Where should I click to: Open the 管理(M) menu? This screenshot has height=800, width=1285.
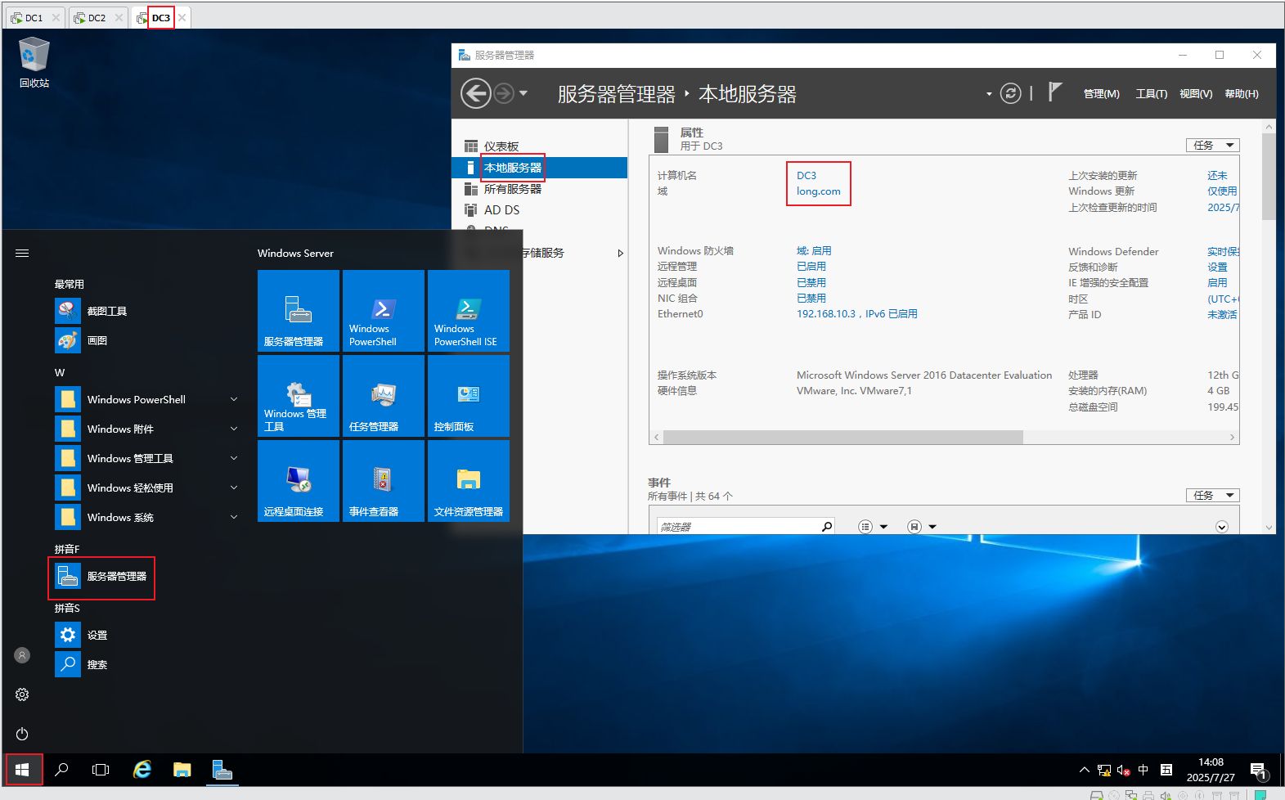pos(1101,94)
